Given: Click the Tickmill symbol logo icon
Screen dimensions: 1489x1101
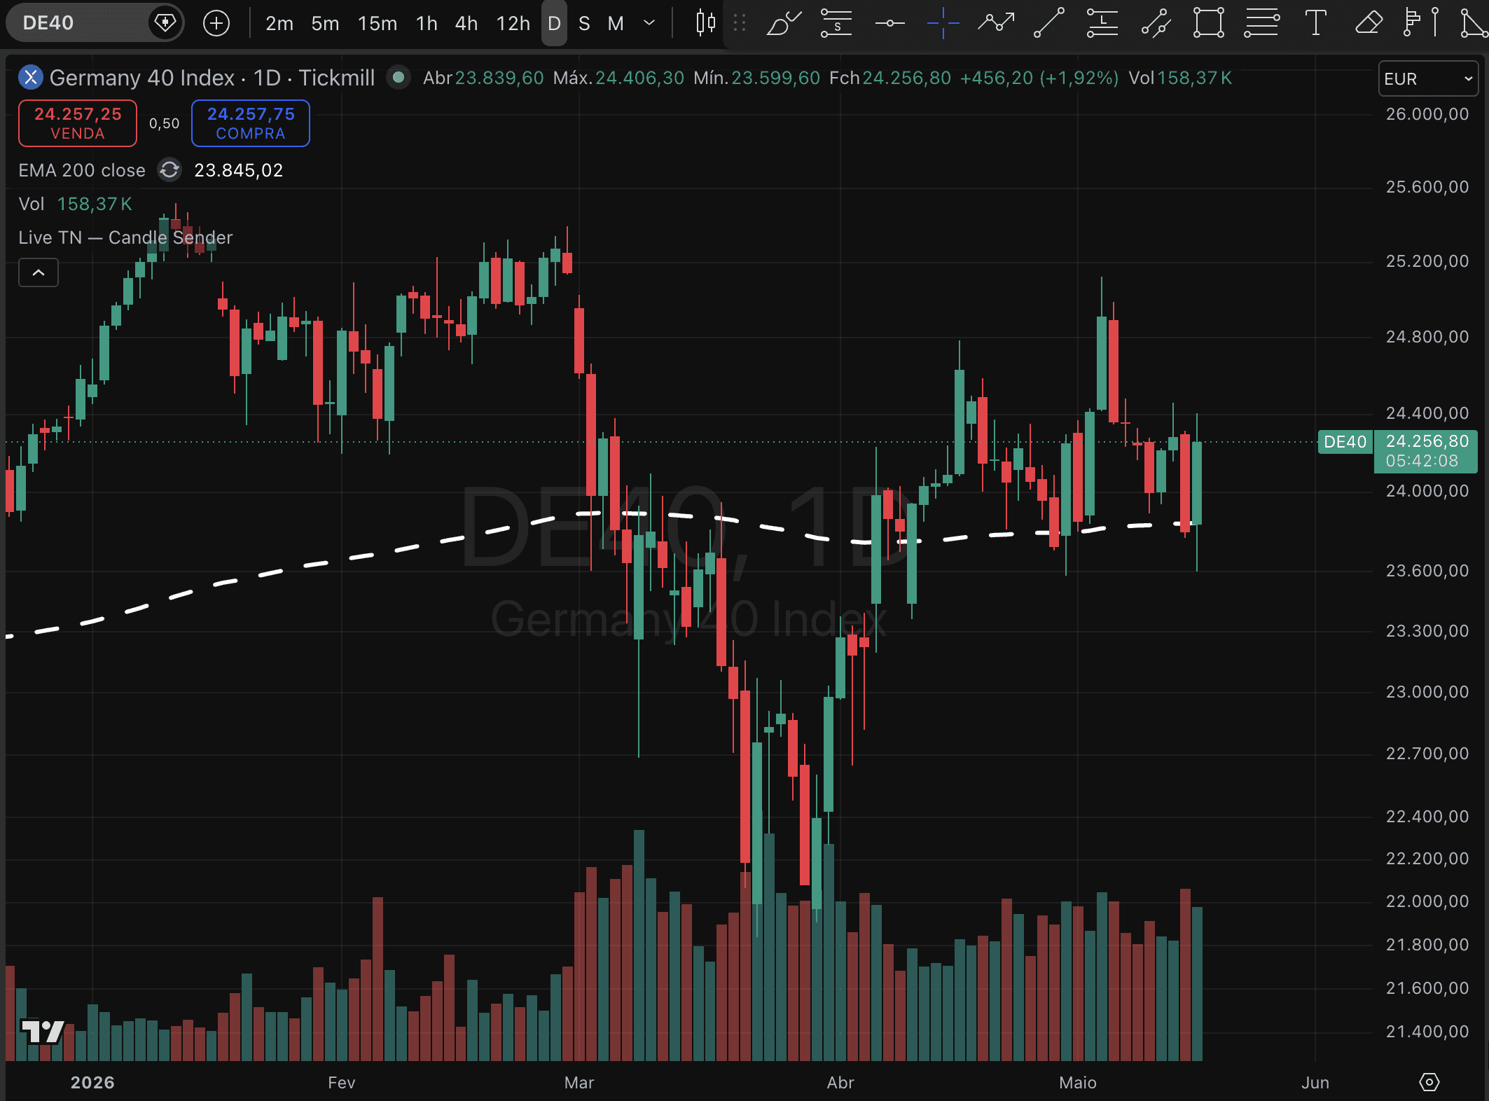Looking at the screenshot, I should [x=31, y=78].
